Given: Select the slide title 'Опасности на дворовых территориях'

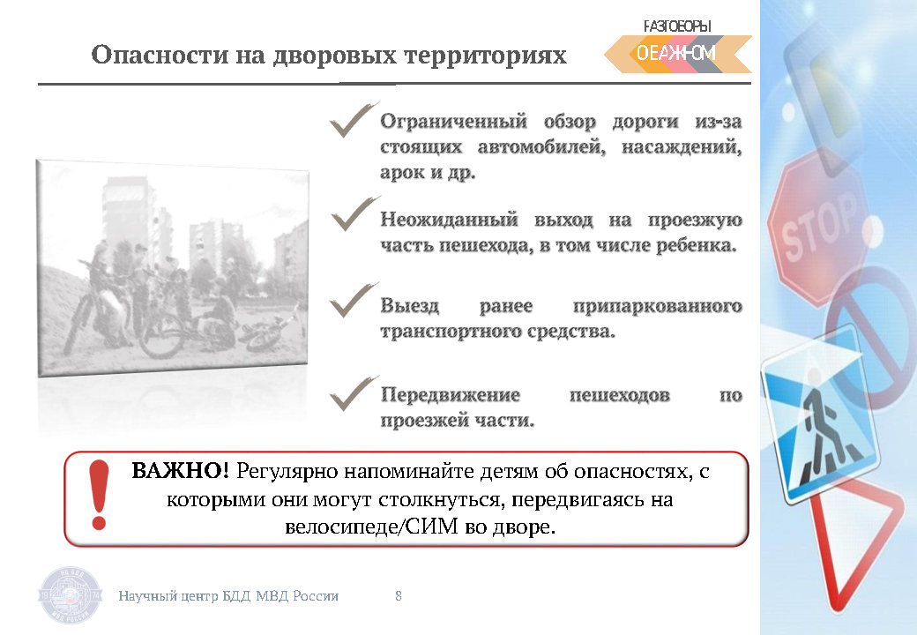Looking at the screenshot, I should point(329,56).
